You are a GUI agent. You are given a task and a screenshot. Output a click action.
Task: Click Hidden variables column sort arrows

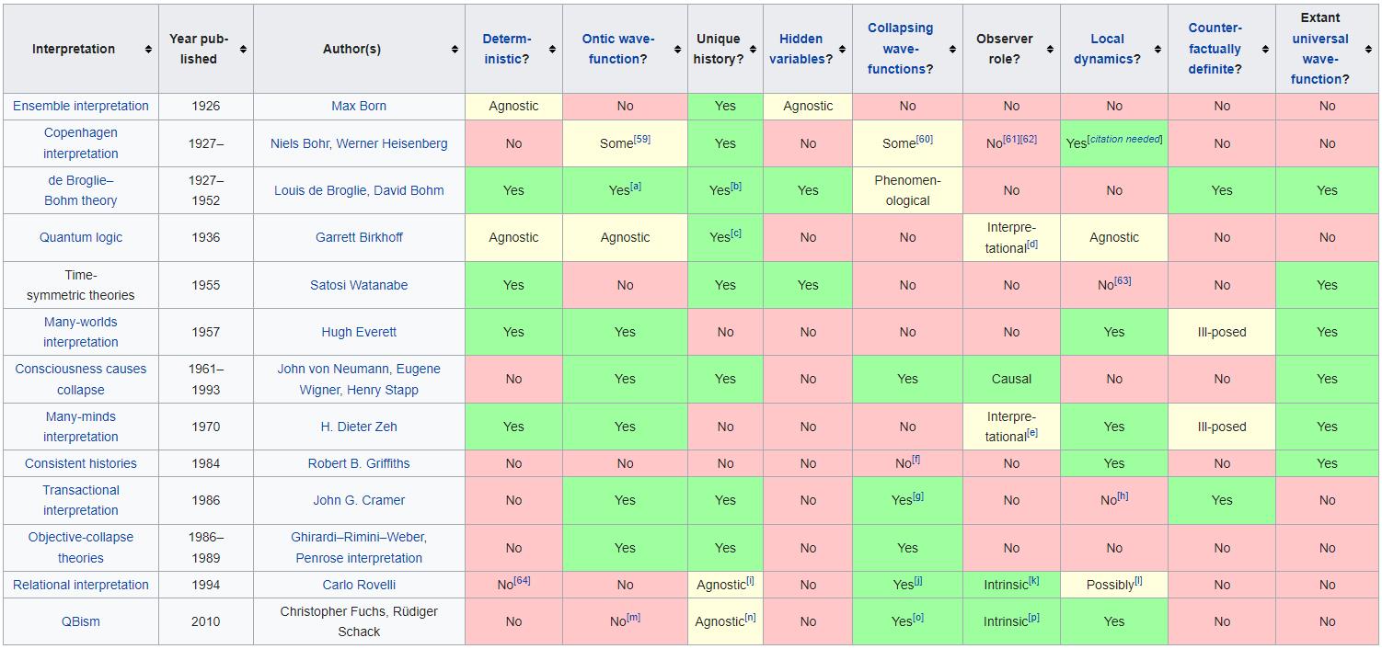point(842,49)
